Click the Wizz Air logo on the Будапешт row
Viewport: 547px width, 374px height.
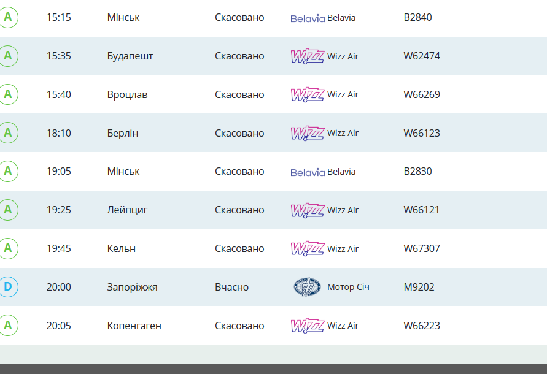(x=308, y=56)
